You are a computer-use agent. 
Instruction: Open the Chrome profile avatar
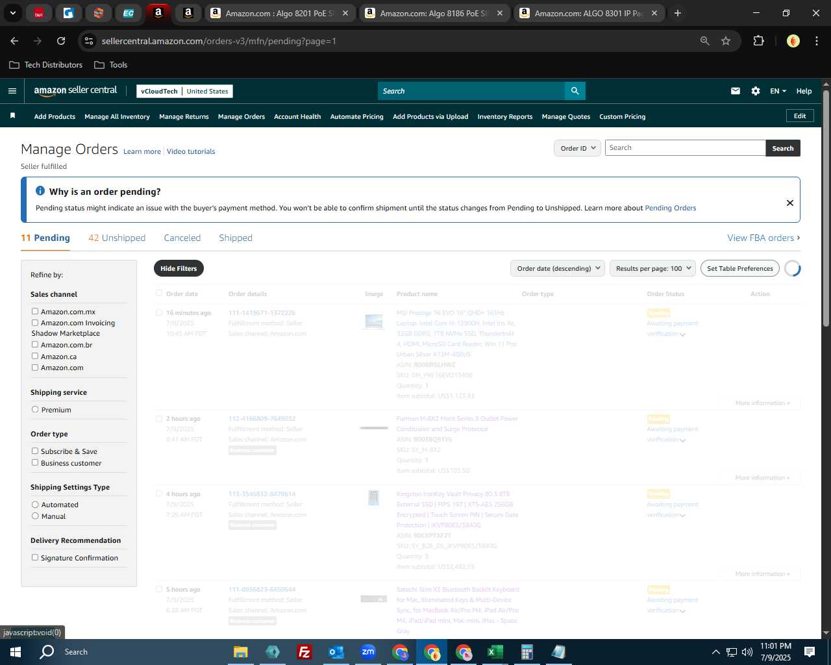(x=793, y=41)
